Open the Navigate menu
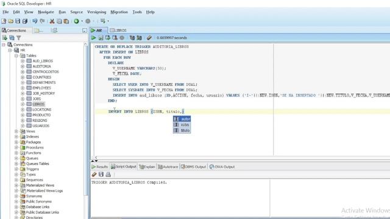390x219 pixels. (x=46, y=12)
